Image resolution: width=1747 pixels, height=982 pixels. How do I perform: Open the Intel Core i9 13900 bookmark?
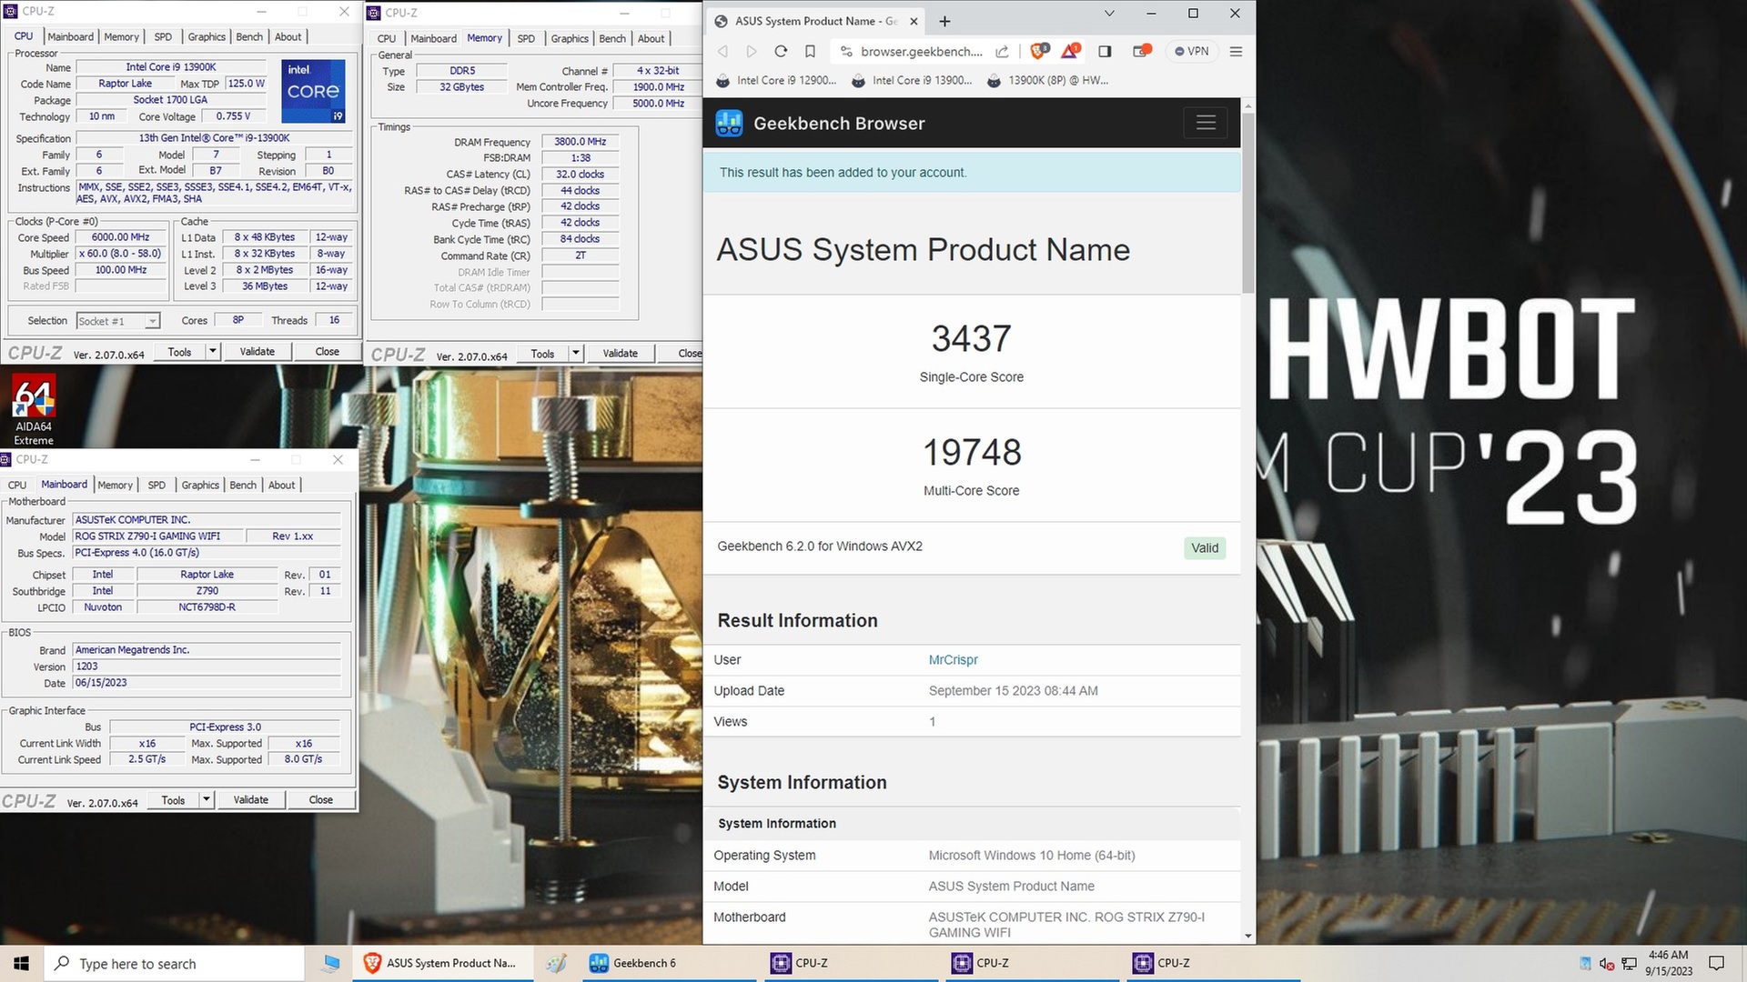pos(912,80)
